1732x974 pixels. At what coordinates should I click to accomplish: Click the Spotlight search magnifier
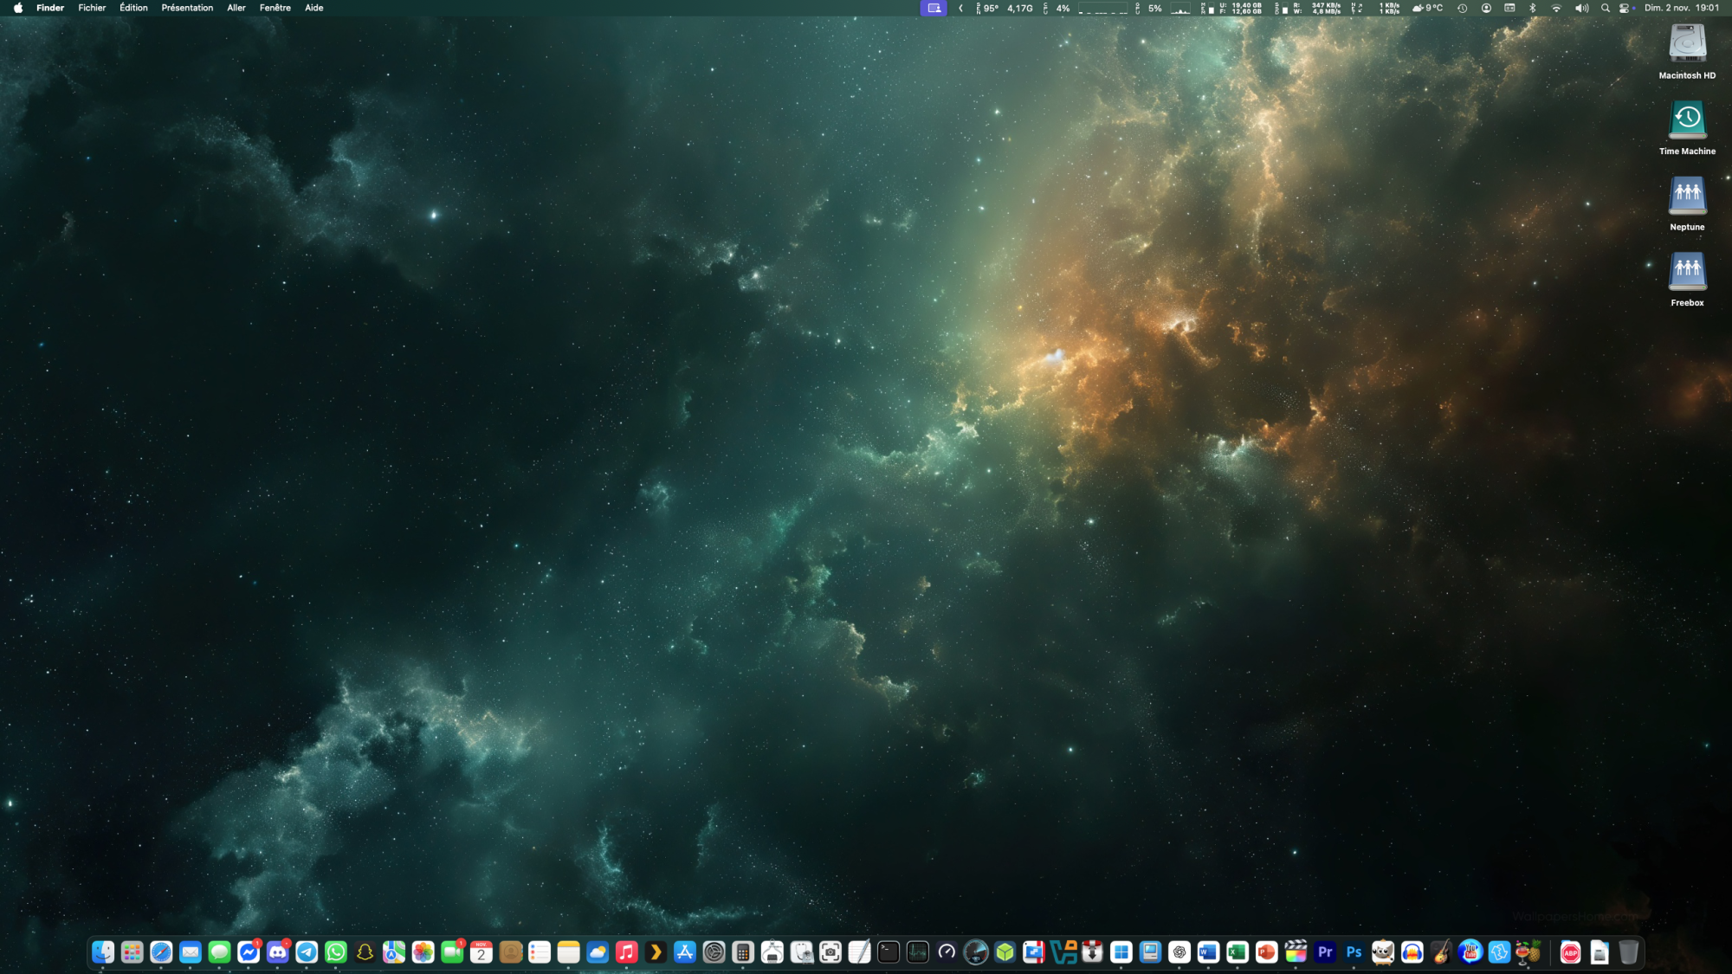coord(1605,8)
